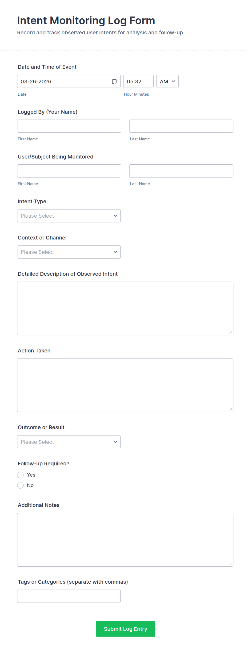Expand the Intent Type dropdown
This screenshot has height=650, width=248.
click(x=69, y=216)
